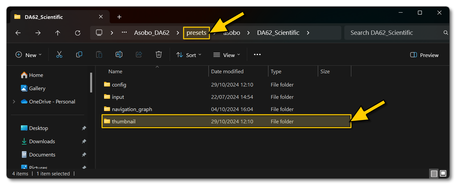The width and height of the screenshot is (456, 185).
Task: Rename the selected item
Action: click(119, 55)
